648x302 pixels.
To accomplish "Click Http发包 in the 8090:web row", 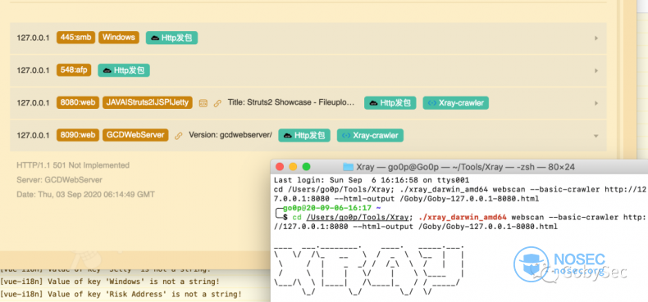I will click(304, 136).
